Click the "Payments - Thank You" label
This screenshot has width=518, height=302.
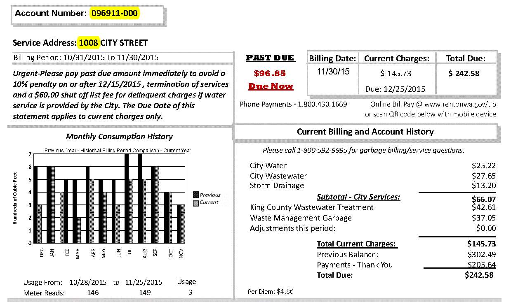[355, 265]
